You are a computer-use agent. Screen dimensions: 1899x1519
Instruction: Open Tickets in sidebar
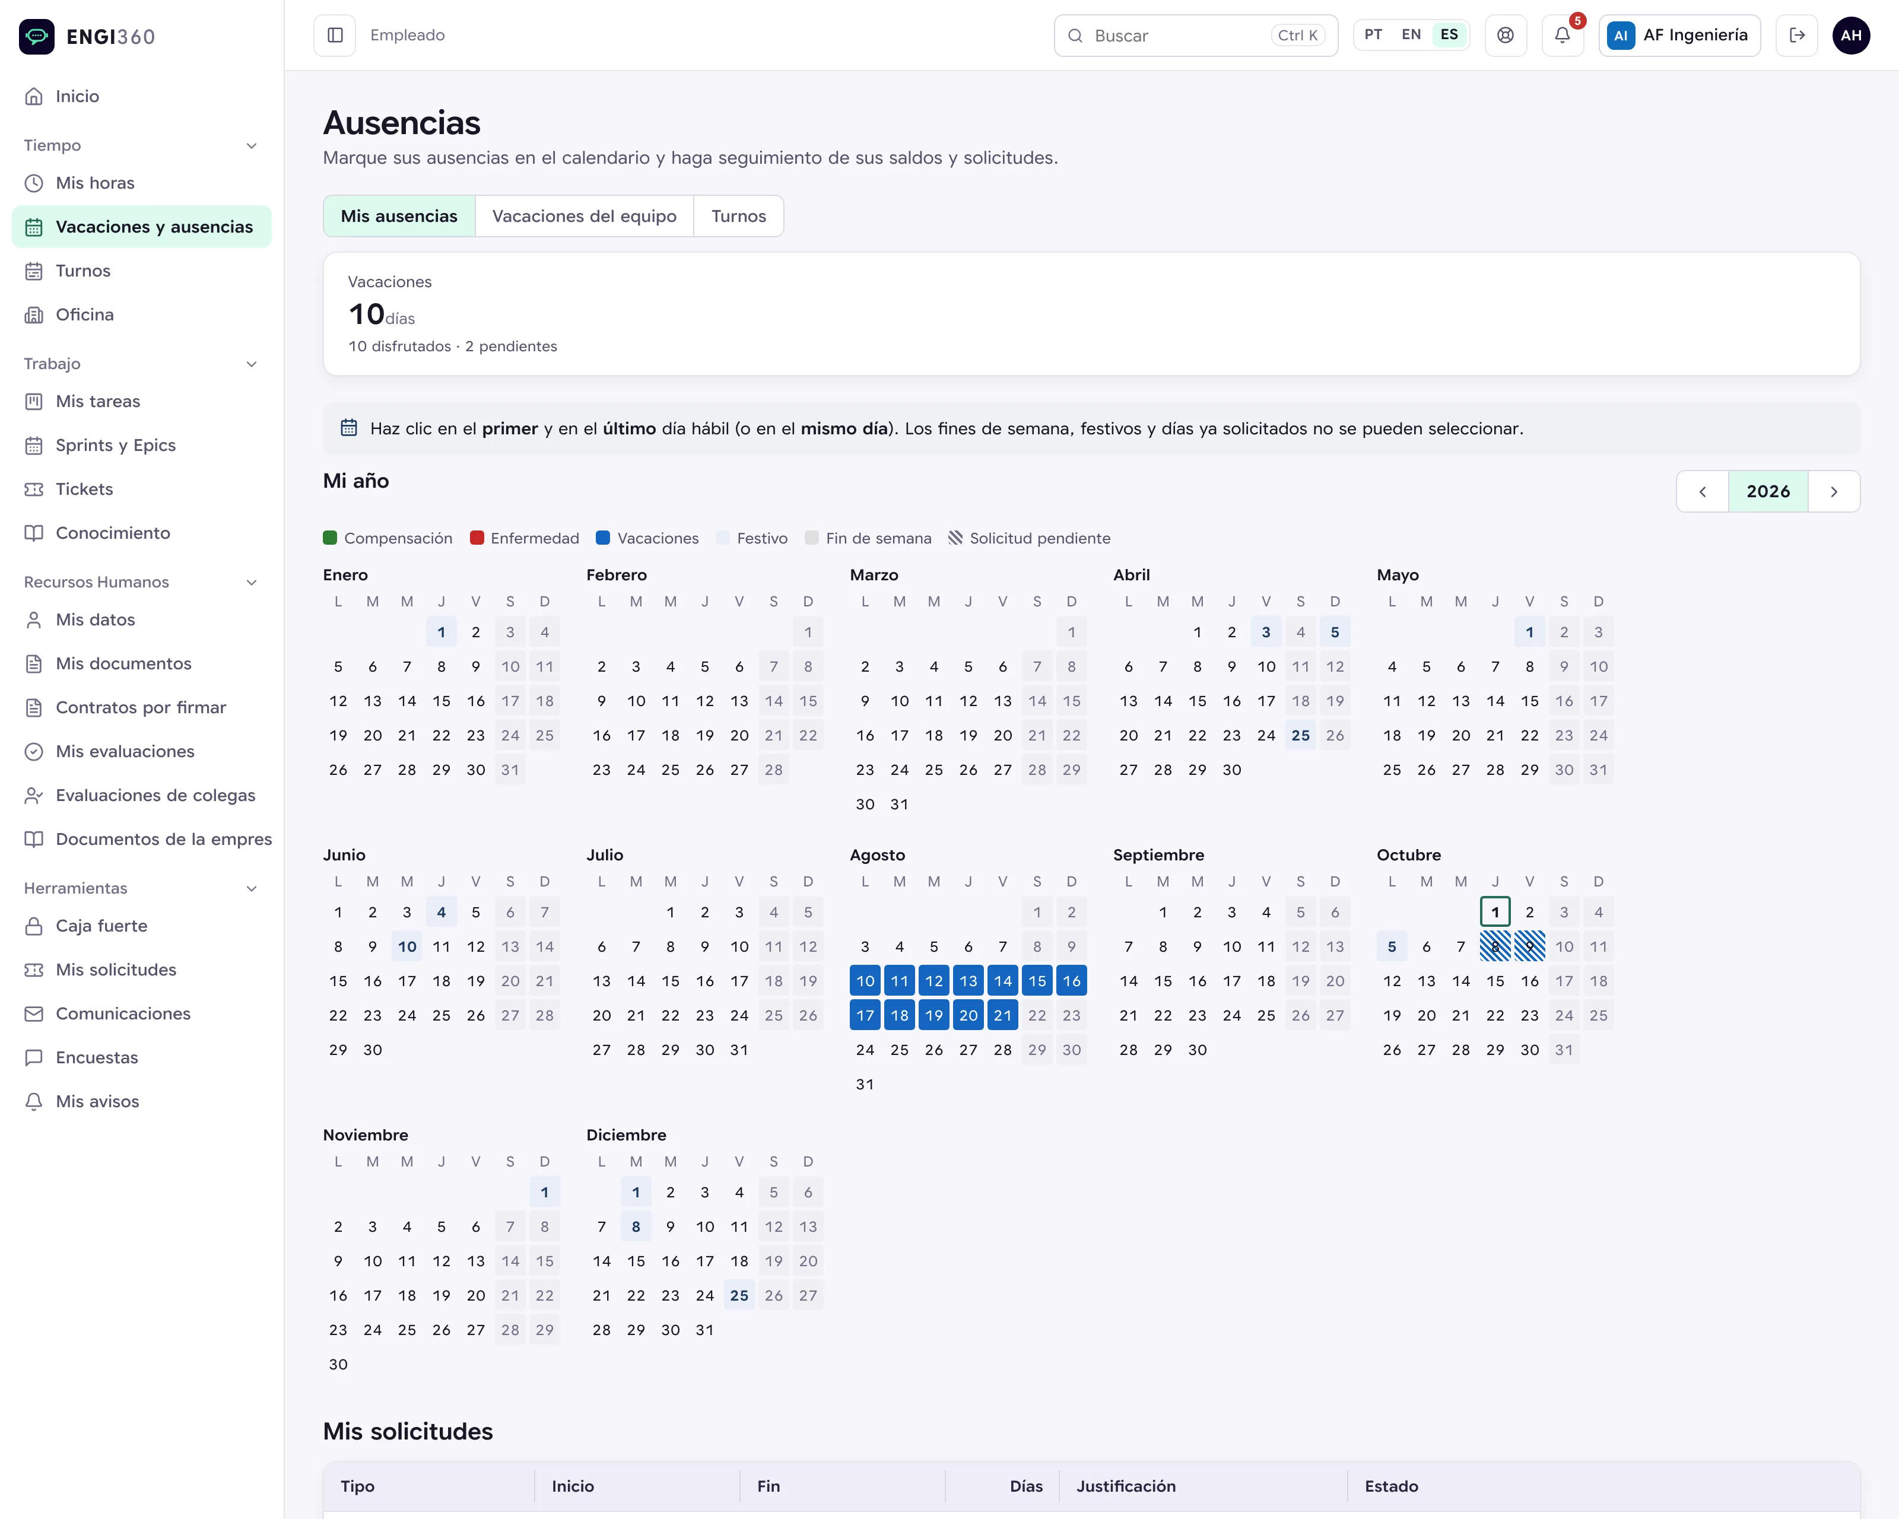(x=142, y=489)
